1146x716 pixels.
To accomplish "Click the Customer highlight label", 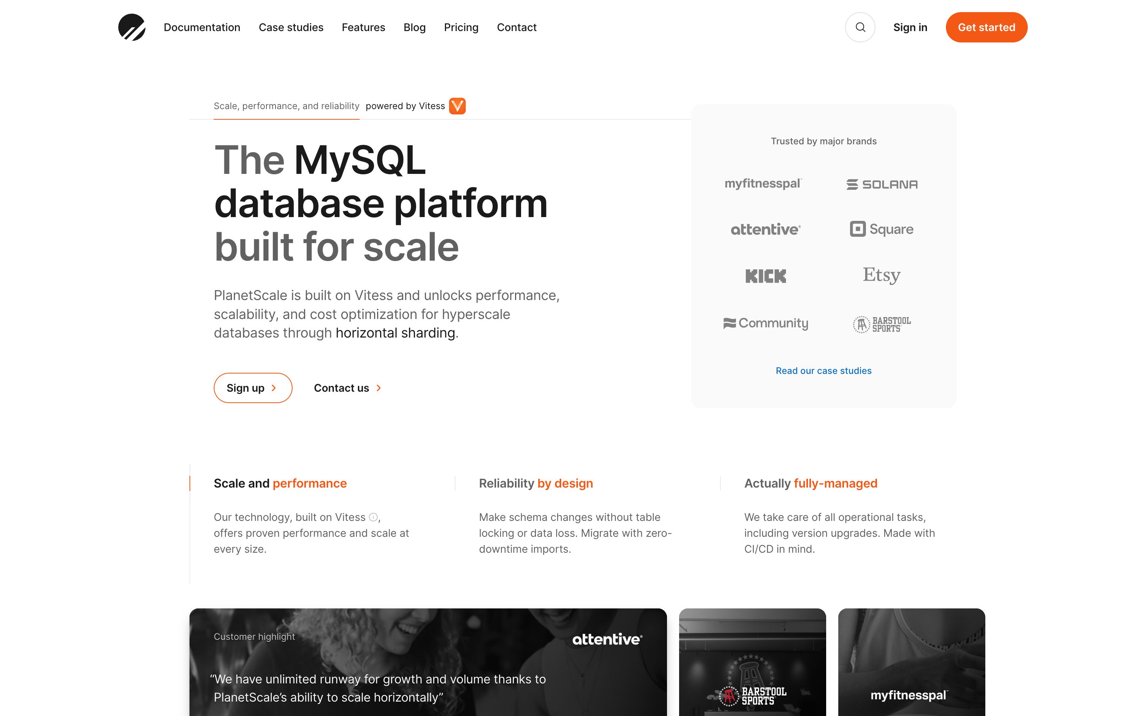I will [254, 636].
